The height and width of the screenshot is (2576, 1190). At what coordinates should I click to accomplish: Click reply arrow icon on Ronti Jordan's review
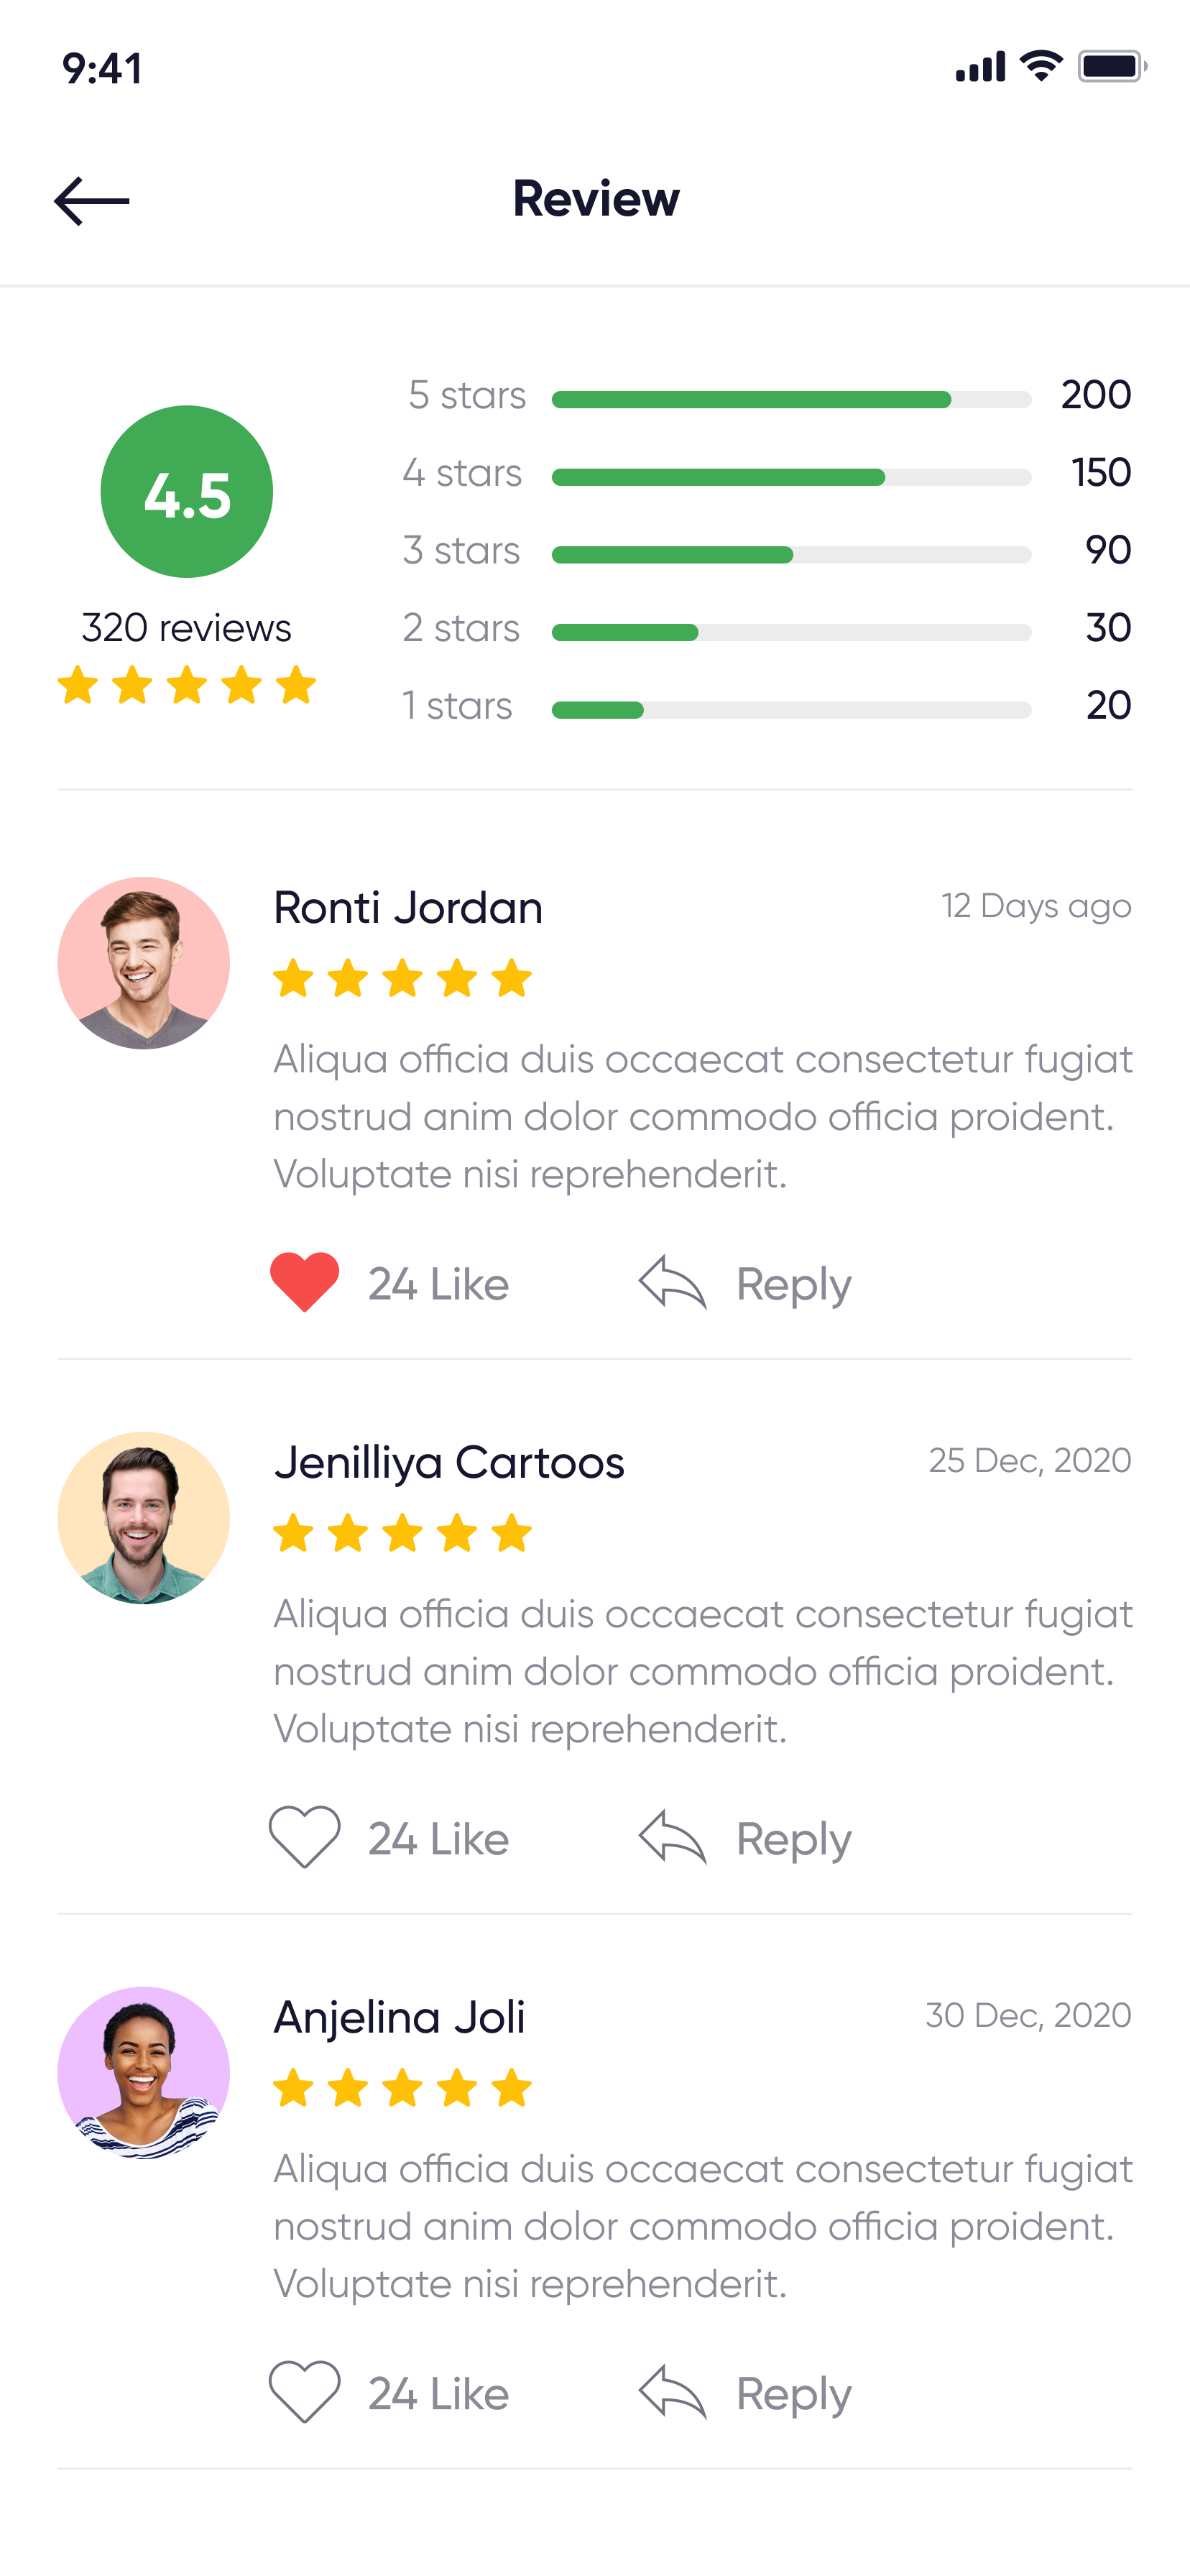[x=672, y=1282]
